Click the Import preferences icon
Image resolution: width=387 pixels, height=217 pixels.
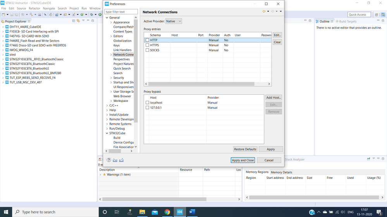[115, 160]
